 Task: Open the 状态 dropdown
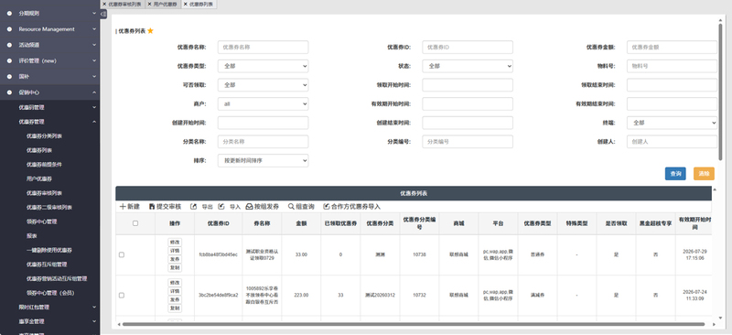pyautogui.click(x=468, y=66)
